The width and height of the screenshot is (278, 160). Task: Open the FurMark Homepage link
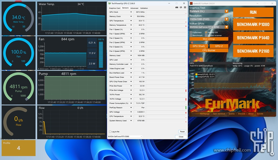coord(205,114)
